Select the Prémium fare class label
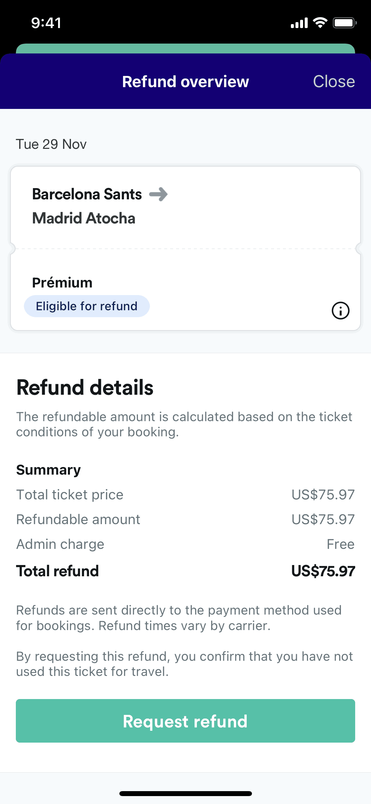Image resolution: width=371 pixels, height=804 pixels. tap(62, 283)
